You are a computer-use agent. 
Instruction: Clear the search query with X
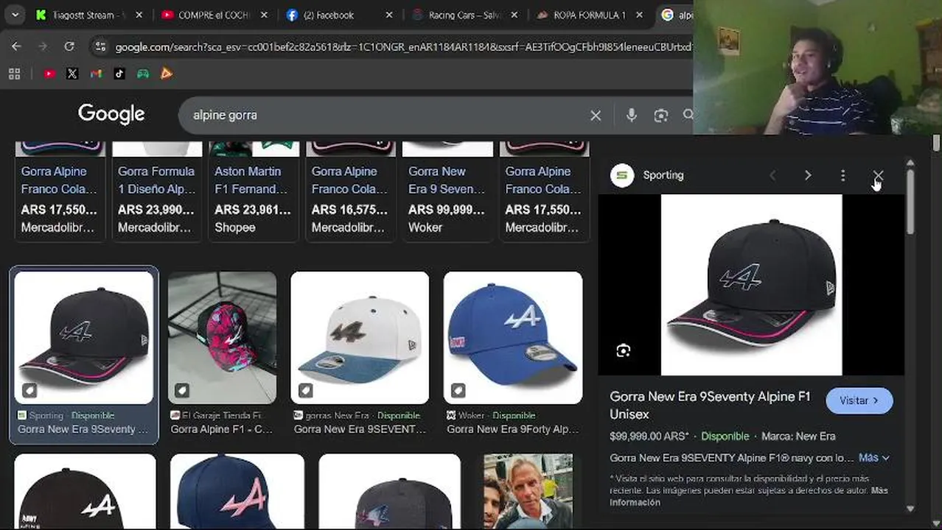pyautogui.click(x=596, y=116)
